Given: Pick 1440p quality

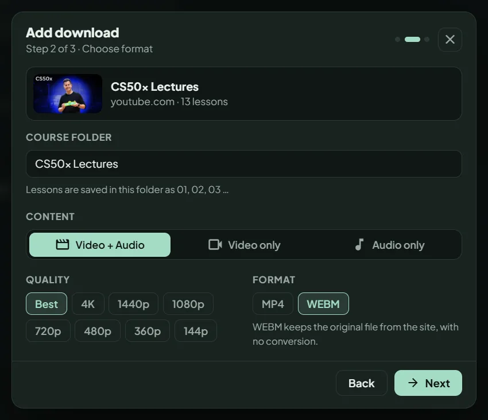Looking at the screenshot, I should coord(133,304).
